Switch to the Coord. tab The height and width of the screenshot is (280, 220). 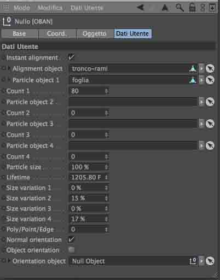click(x=57, y=33)
